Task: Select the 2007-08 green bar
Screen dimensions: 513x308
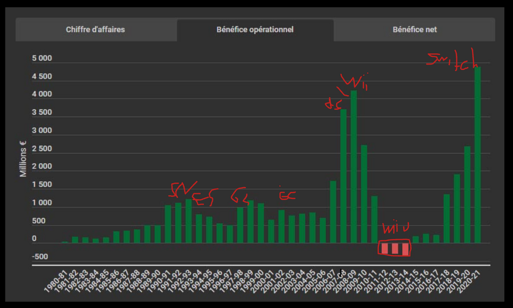Action: (344, 176)
